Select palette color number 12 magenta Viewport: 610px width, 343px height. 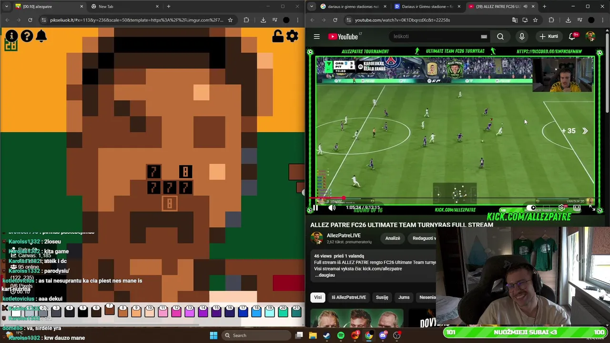176,312
